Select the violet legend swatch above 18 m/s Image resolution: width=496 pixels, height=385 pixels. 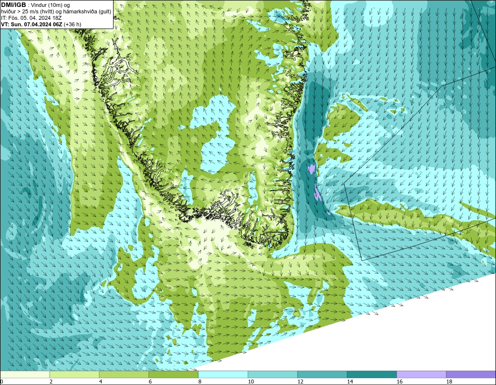click(x=471, y=375)
